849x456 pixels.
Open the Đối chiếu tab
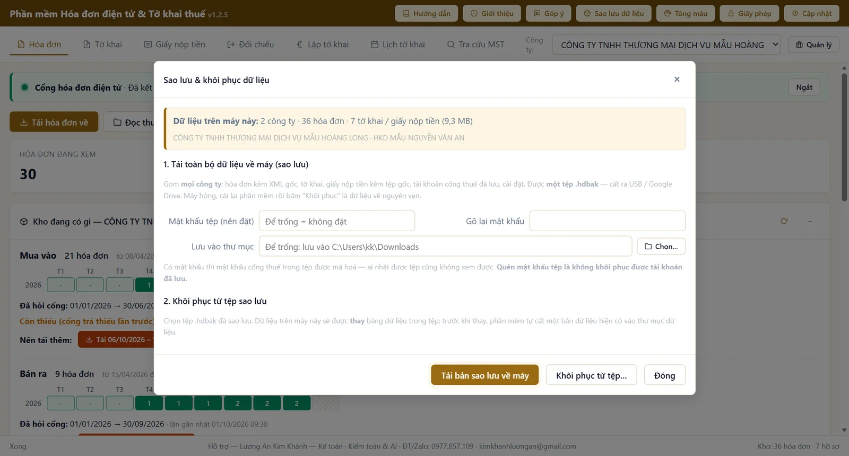point(250,45)
